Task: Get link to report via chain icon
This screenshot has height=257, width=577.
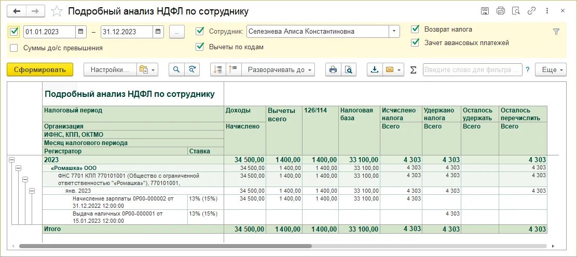Action: pyautogui.click(x=531, y=11)
